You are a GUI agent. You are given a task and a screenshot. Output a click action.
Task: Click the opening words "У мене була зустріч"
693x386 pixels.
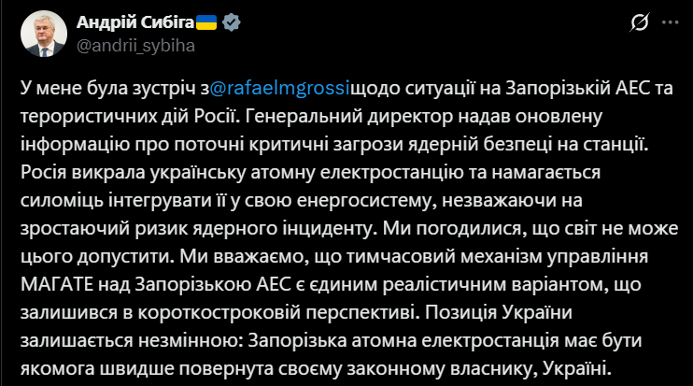pos(106,92)
